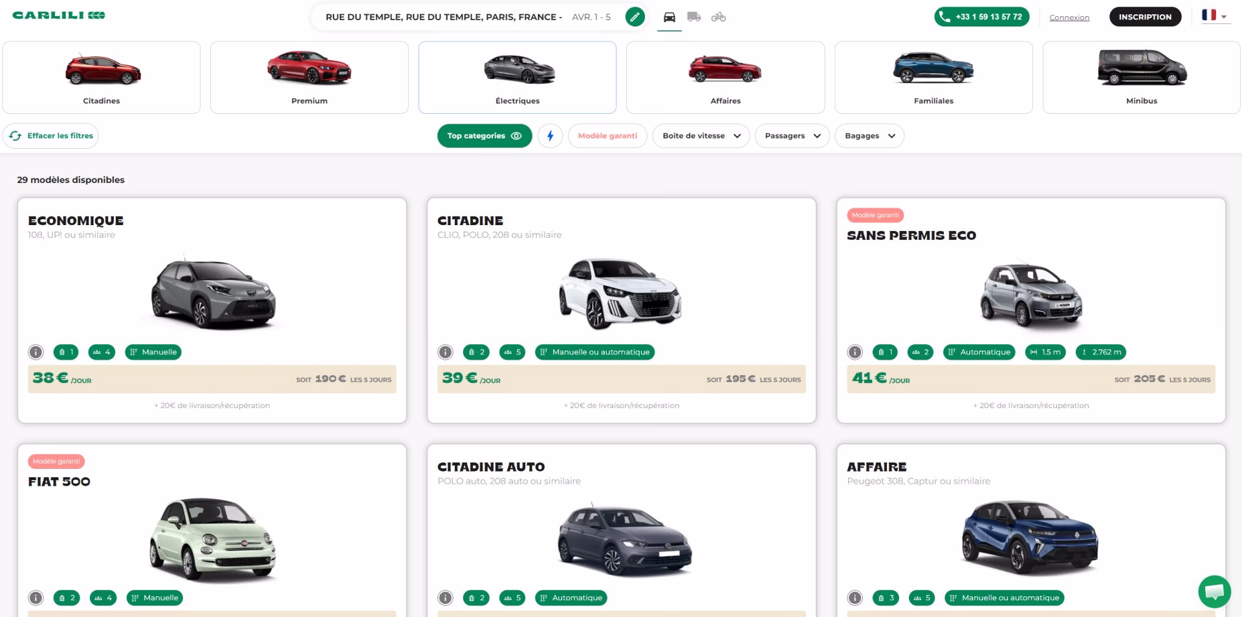Screen dimensions: 1242x617
Task: Click the green pencil edit-search icon
Action: [x=635, y=17]
